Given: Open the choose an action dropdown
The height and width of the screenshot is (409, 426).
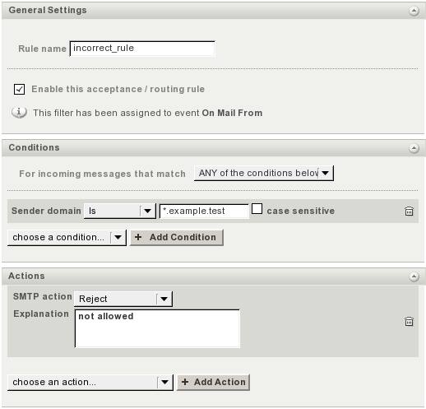Looking at the screenshot, I should pyautogui.click(x=90, y=382).
